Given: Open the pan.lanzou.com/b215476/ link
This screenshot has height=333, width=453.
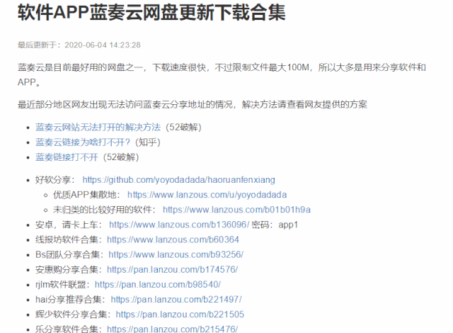Looking at the screenshot, I should point(172,329).
